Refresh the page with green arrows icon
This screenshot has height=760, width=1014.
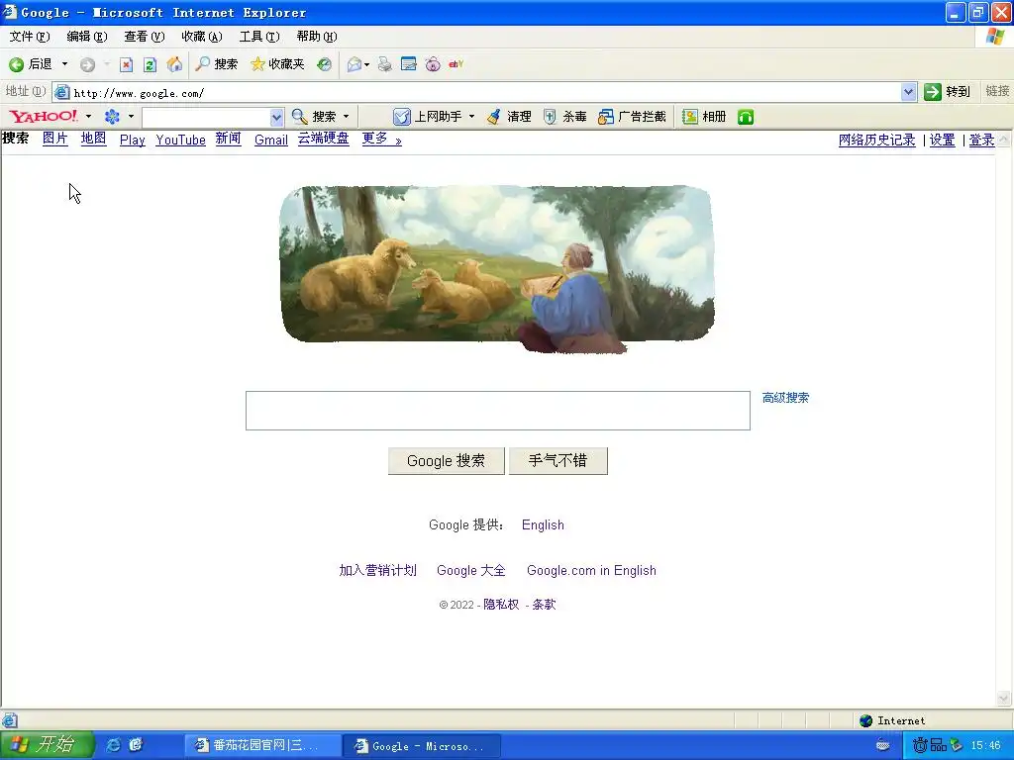coord(151,64)
